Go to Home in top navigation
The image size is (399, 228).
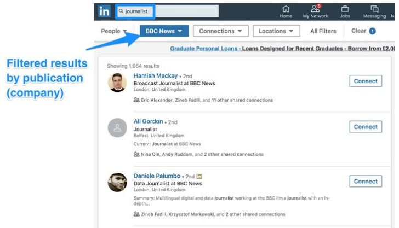[286, 12]
